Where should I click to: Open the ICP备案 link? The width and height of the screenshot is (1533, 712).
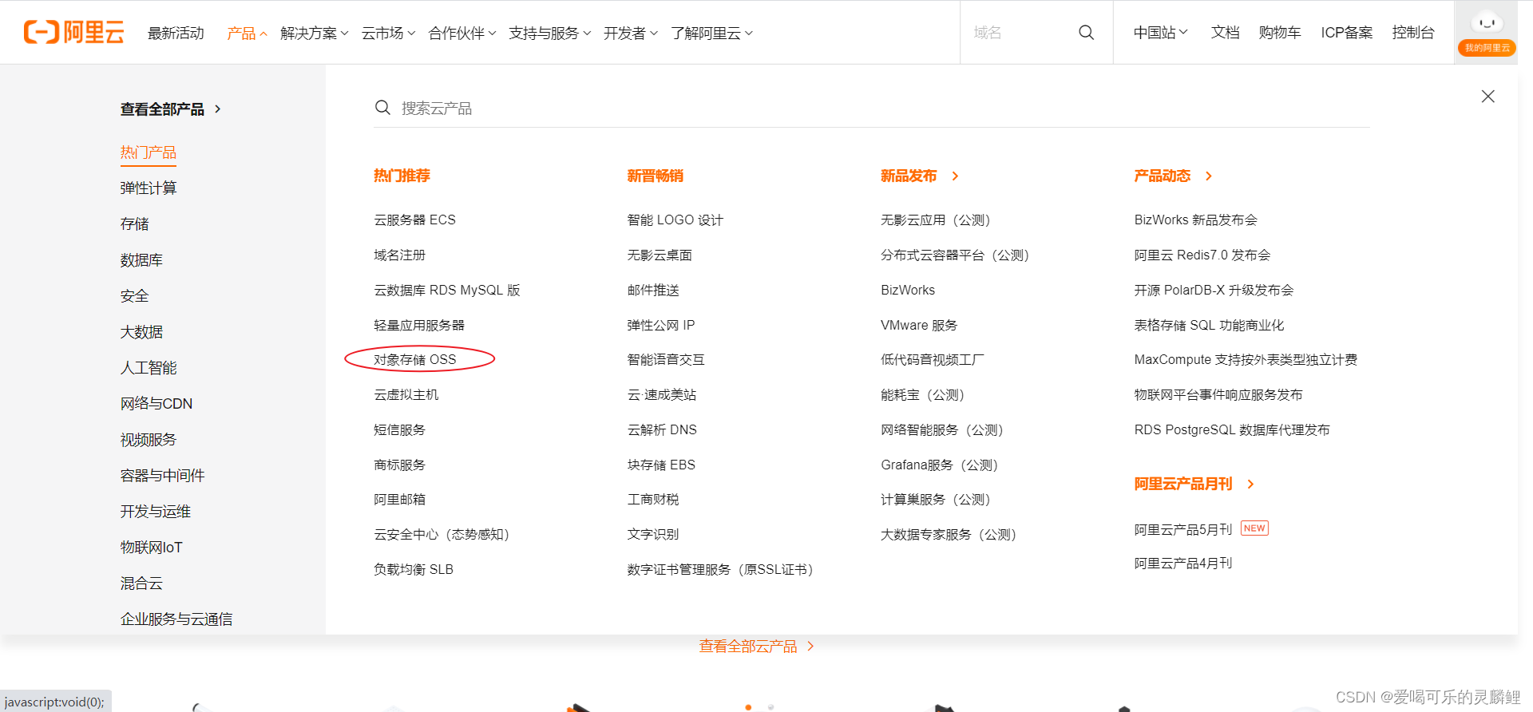(x=1347, y=33)
